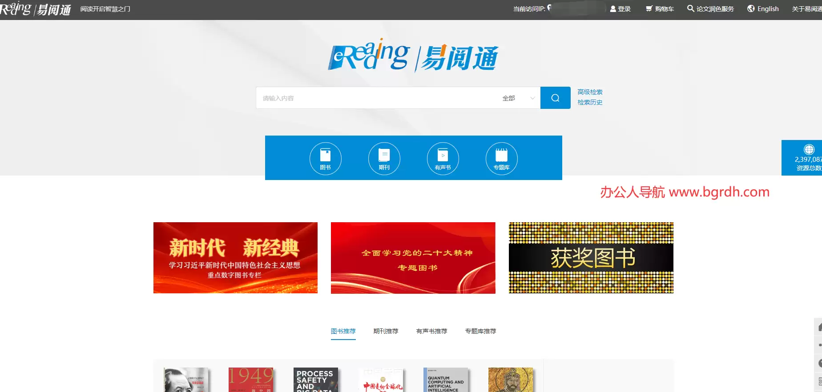Open 高级检索 advanced search link

pyautogui.click(x=590, y=92)
